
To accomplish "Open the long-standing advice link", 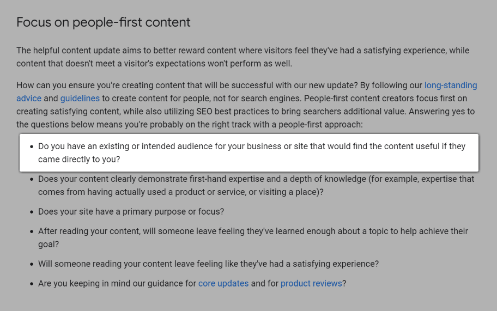I will pyautogui.click(x=450, y=86).
